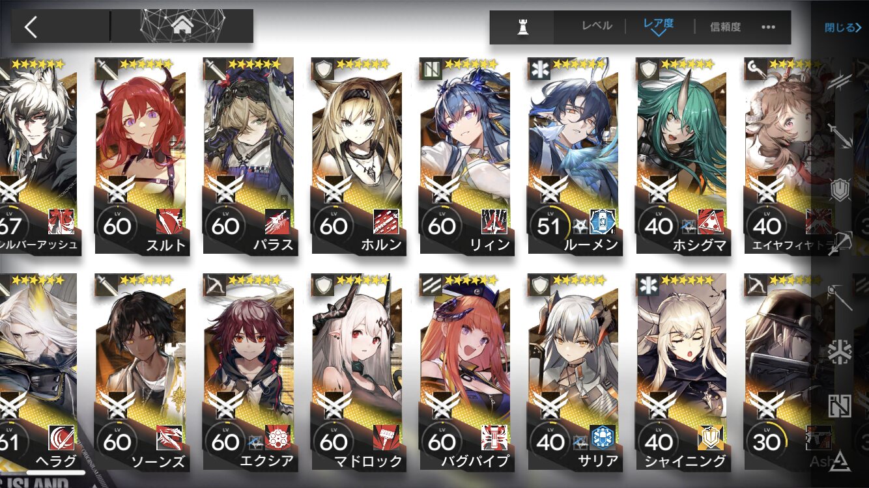Tap the back arrow button
Image resolution: width=869 pixels, height=488 pixels.
click(x=31, y=27)
